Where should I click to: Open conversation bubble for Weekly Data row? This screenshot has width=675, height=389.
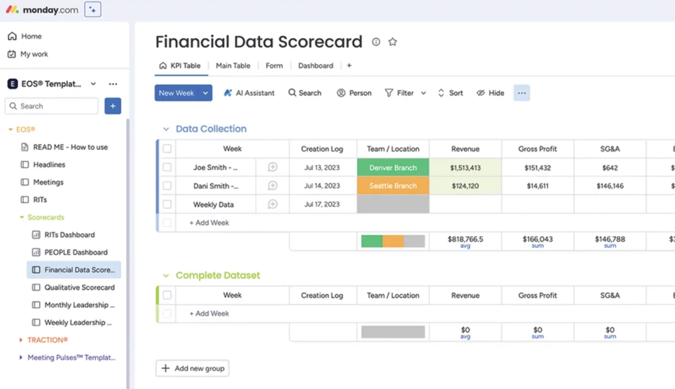pos(273,204)
